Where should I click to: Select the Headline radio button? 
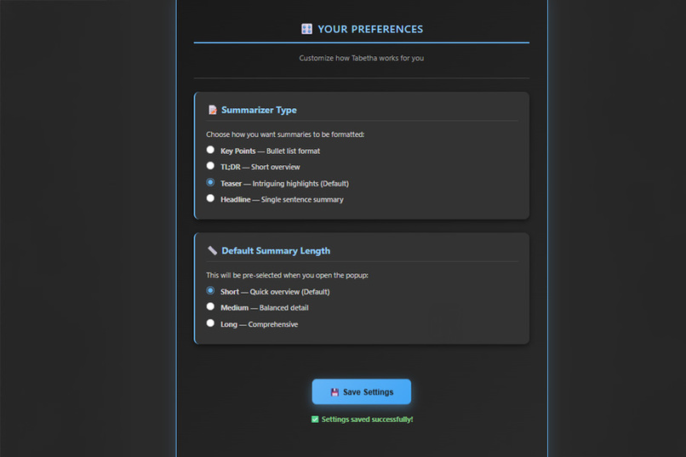210,198
